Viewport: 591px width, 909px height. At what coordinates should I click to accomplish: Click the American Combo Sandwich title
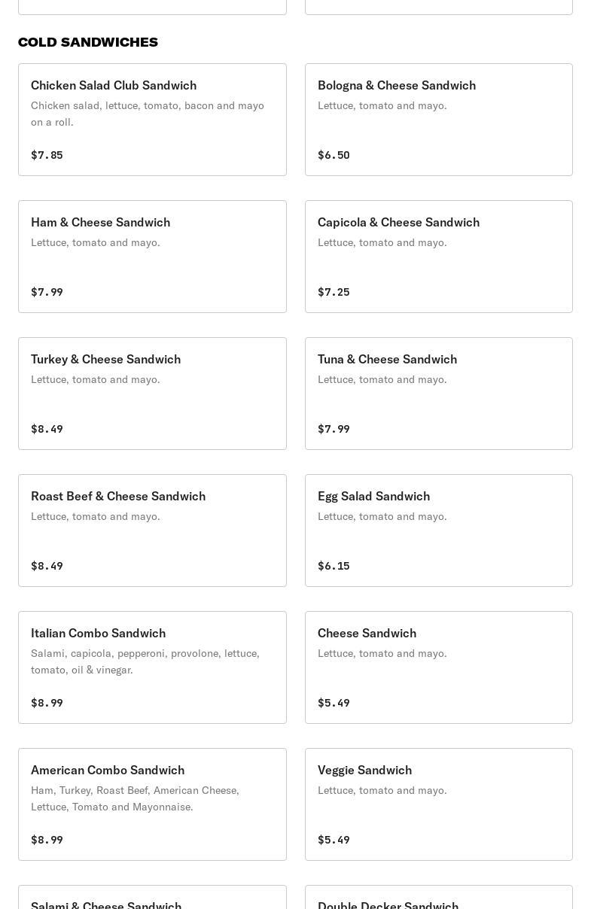(108, 770)
